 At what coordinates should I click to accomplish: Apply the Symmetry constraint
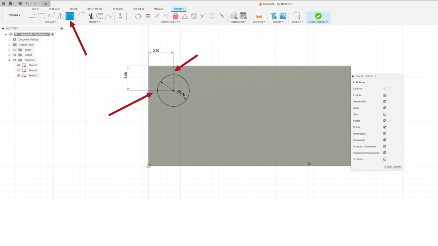(212, 16)
